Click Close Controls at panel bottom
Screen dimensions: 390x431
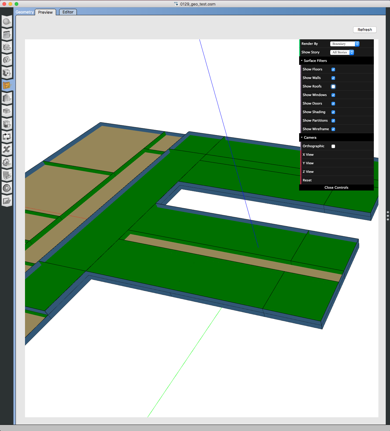[336, 187]
